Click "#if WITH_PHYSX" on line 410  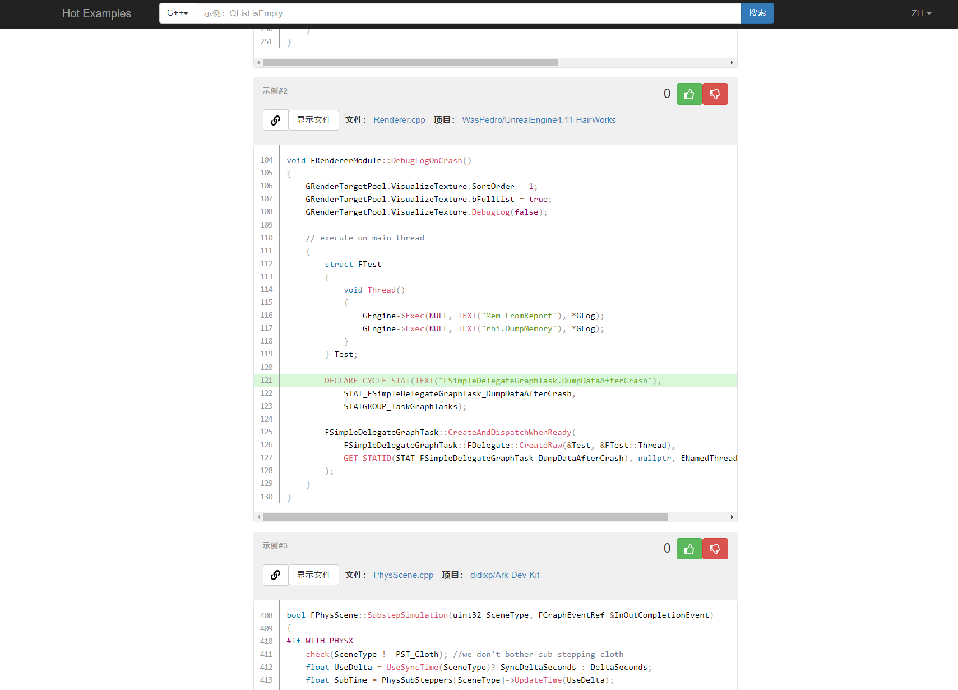[x=320, y=641]
